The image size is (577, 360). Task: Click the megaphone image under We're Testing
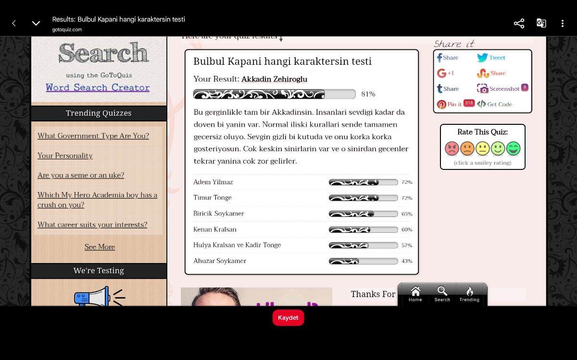(99, 296)
